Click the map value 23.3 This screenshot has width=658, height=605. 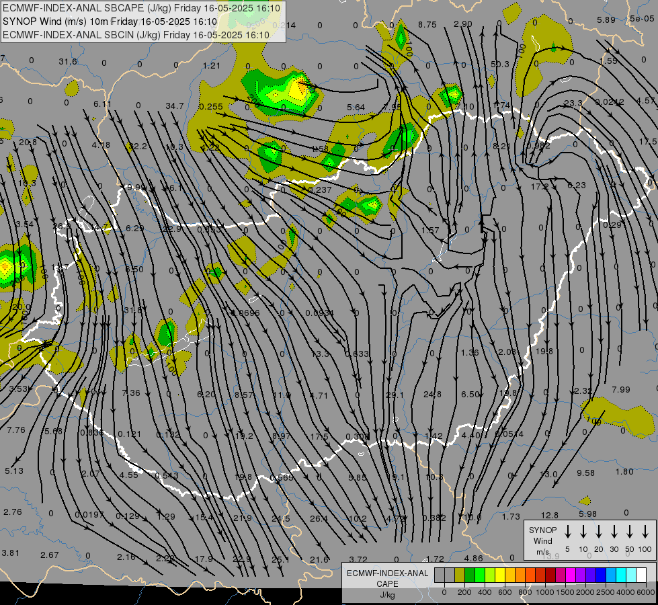(x=573, y=104)
